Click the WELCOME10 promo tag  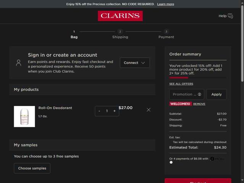point(180,104)
